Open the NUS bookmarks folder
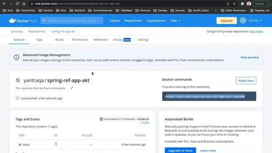272x153 pixels. (x=8, y=10)
